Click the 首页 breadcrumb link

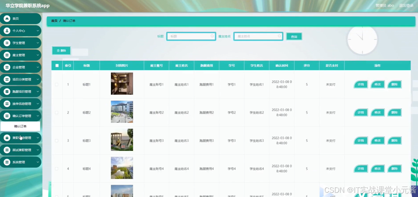tap(54, 21)
